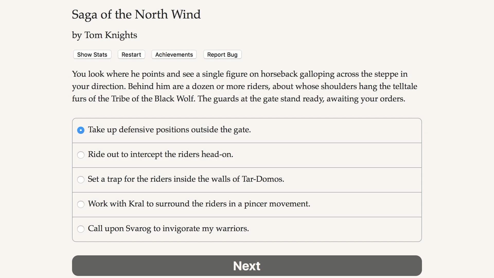Screen dimensions: 494x278
Task: Click the intercept option's radio circle
Action: 81,155
